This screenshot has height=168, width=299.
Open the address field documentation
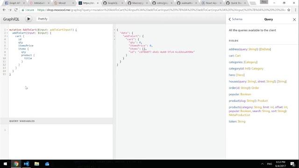pyautogui.click(x=234, y=49)
